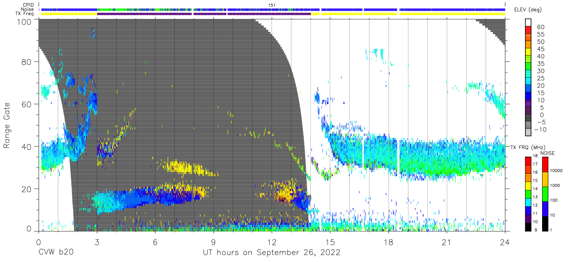Click Range Gate tick label 80

point(27,62)
